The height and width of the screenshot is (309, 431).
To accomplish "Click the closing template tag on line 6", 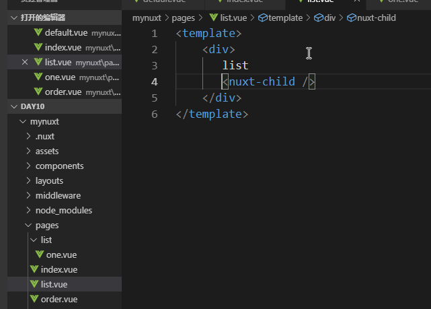I will tap(212, 114).
